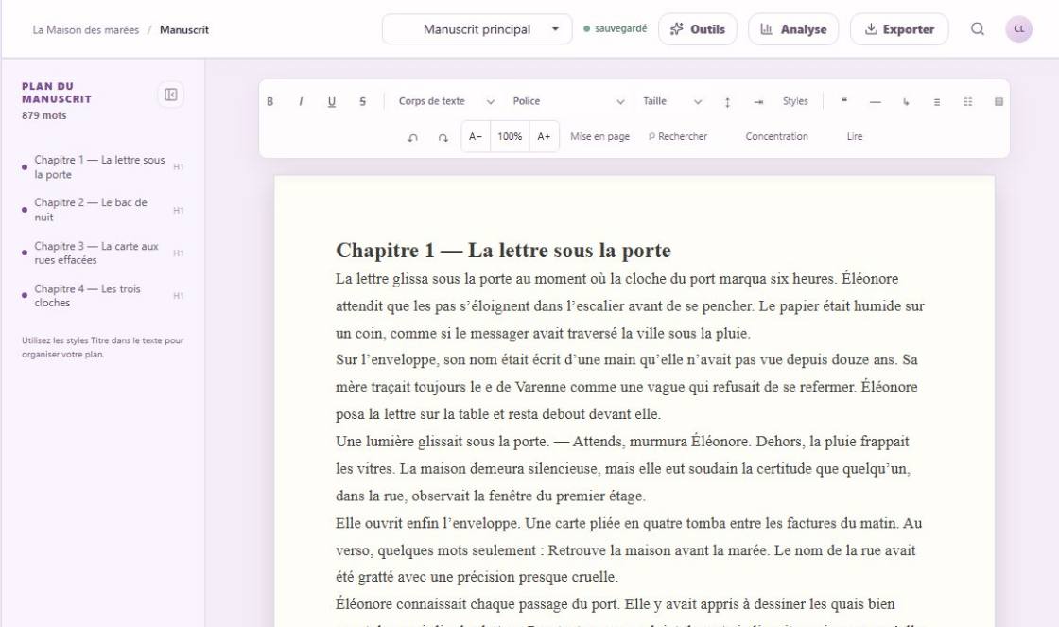Switch to Lire mode
The width and height of the screenshot is (1059, 627).
(855, 136)
